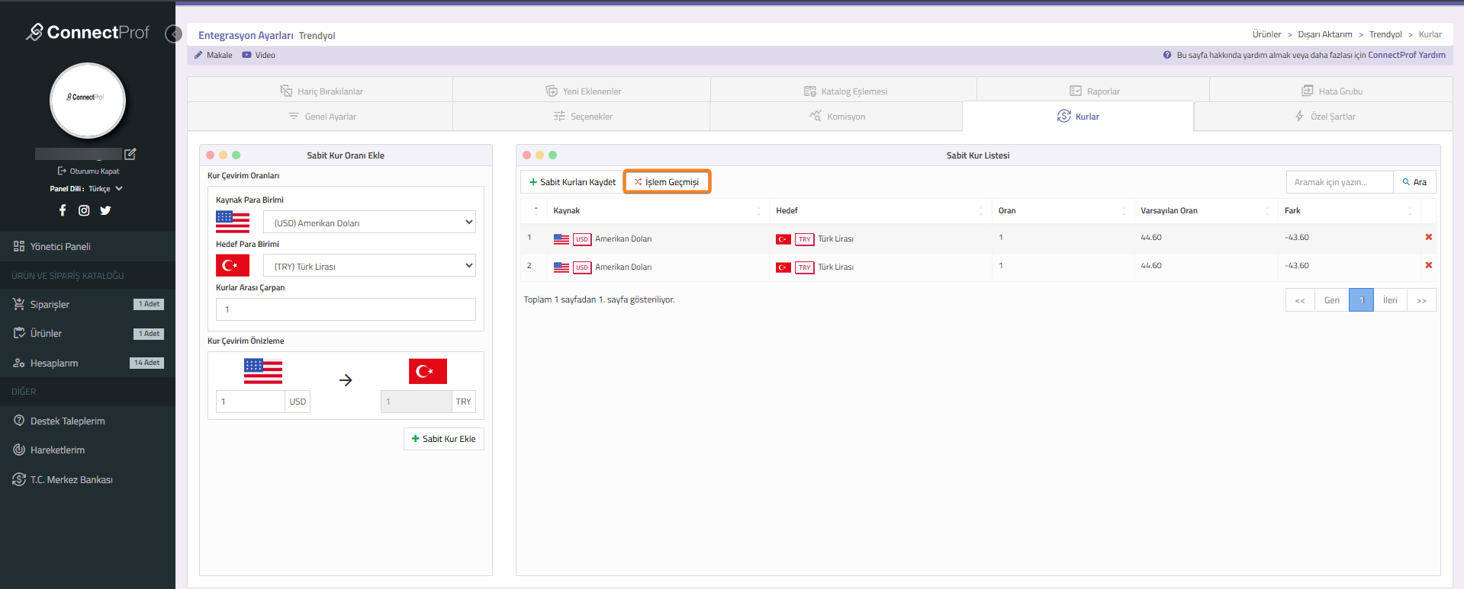This screenshot has width=1464, height=589.
Task: Remove the second fixed rate row
Action: pos(1428,265)
